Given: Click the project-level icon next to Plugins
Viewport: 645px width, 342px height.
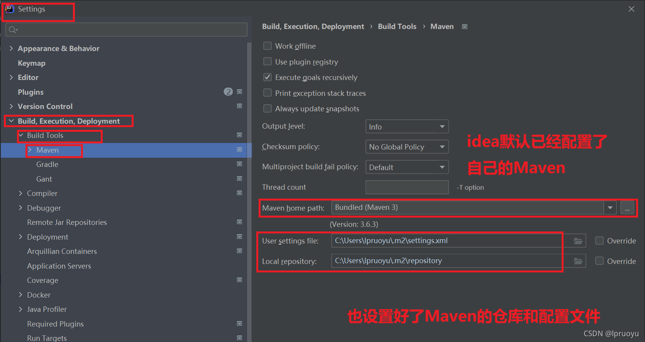Looking at the screenshot, I should coord(239,92).
